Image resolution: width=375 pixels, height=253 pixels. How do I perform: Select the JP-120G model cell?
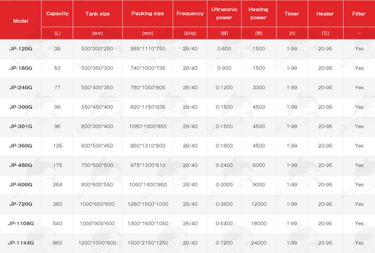pyautogui.click(x=21, y=49)
